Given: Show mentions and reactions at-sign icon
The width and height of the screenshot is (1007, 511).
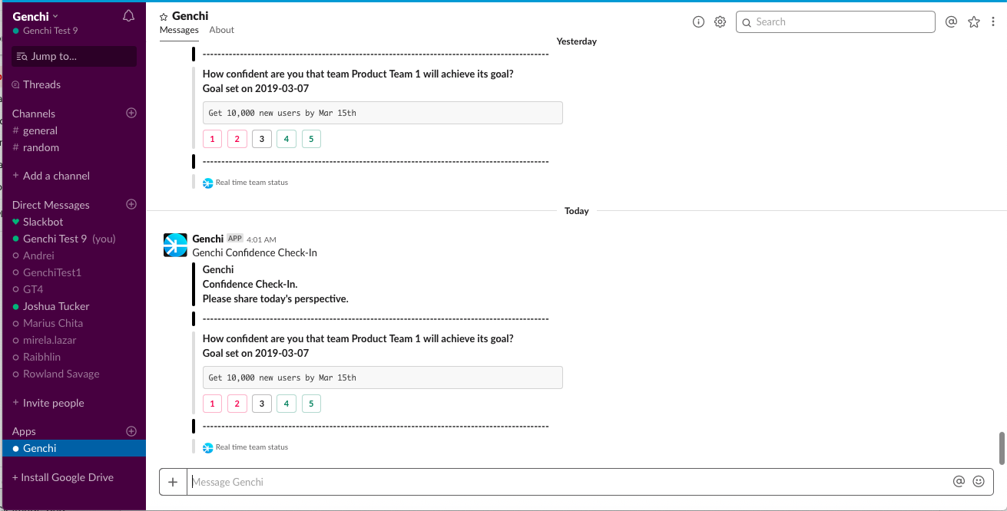Looking at the screenshot, I should pos(951,22).
